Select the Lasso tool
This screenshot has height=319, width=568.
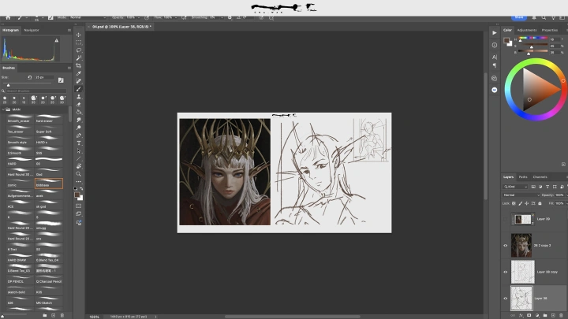coord(79,50)
